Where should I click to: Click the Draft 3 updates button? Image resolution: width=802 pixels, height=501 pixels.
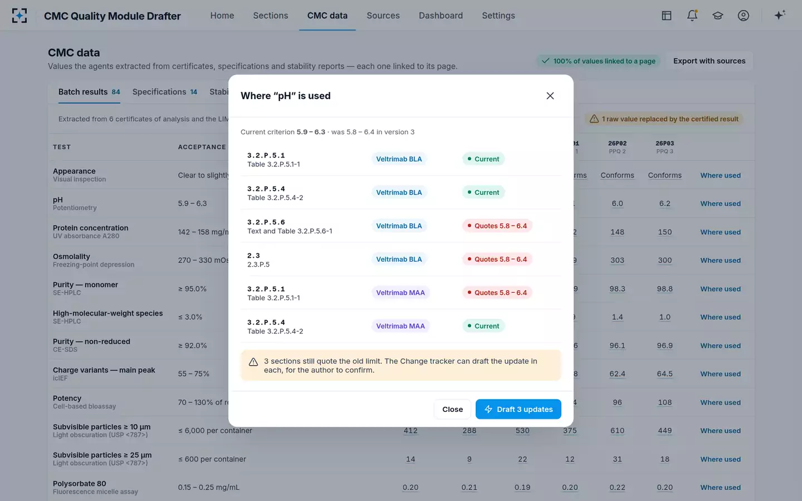click(519, 409)
